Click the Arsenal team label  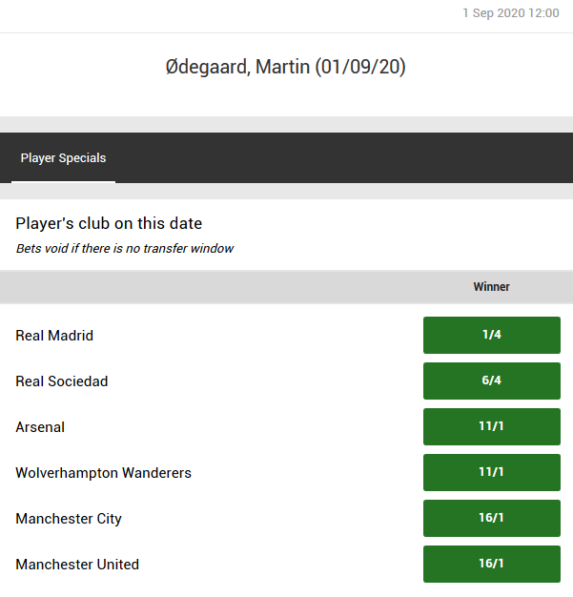point(40,427)
